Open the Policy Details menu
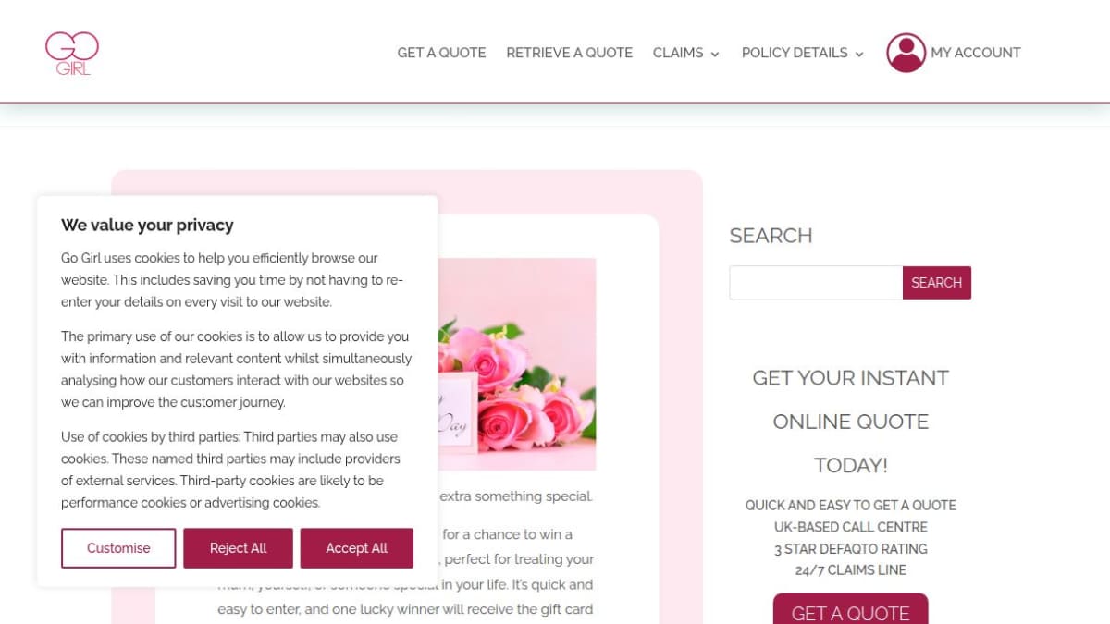Image resolution: width=1110 pixels, height=624 pixels. [x=795, y=53]
